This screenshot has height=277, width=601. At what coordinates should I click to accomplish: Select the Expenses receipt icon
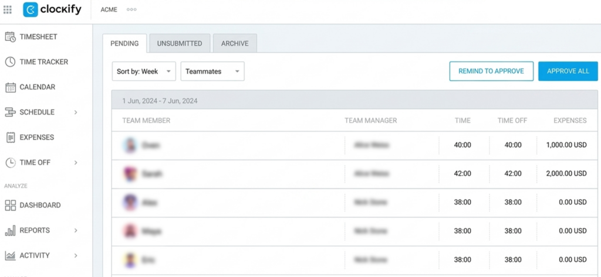[x=11, y=138]
